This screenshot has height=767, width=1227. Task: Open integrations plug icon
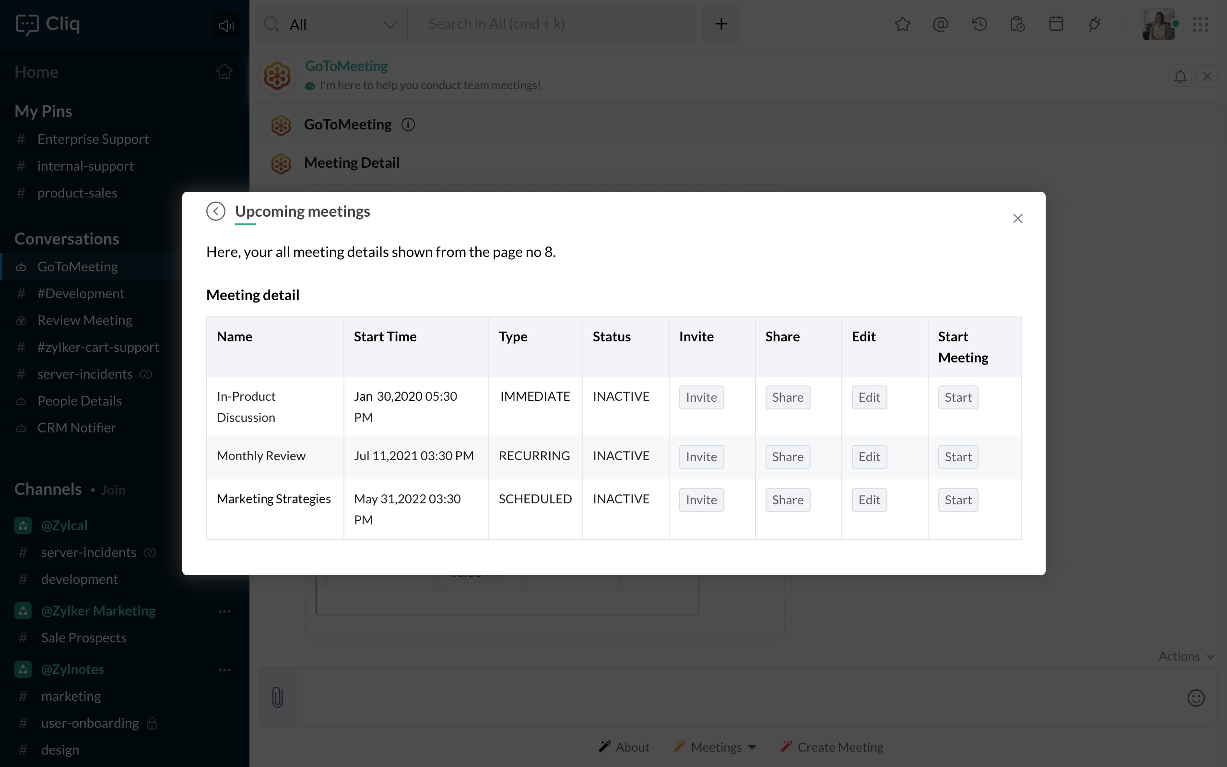1094,24
